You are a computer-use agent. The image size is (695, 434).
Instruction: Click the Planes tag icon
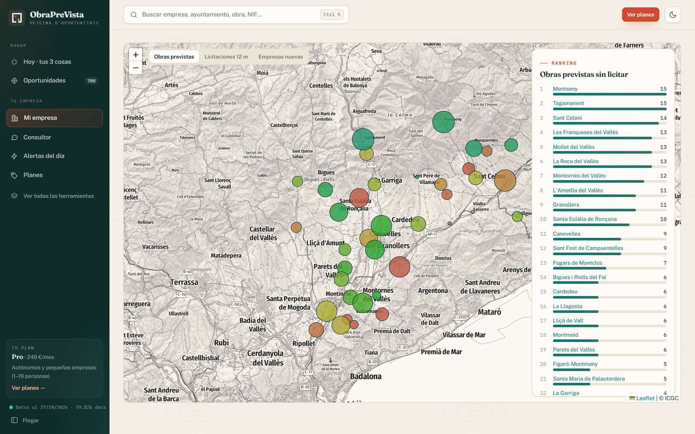pos(14,175)
